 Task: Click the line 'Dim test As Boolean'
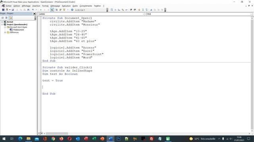pyautogui.click(x=60, y=74)
